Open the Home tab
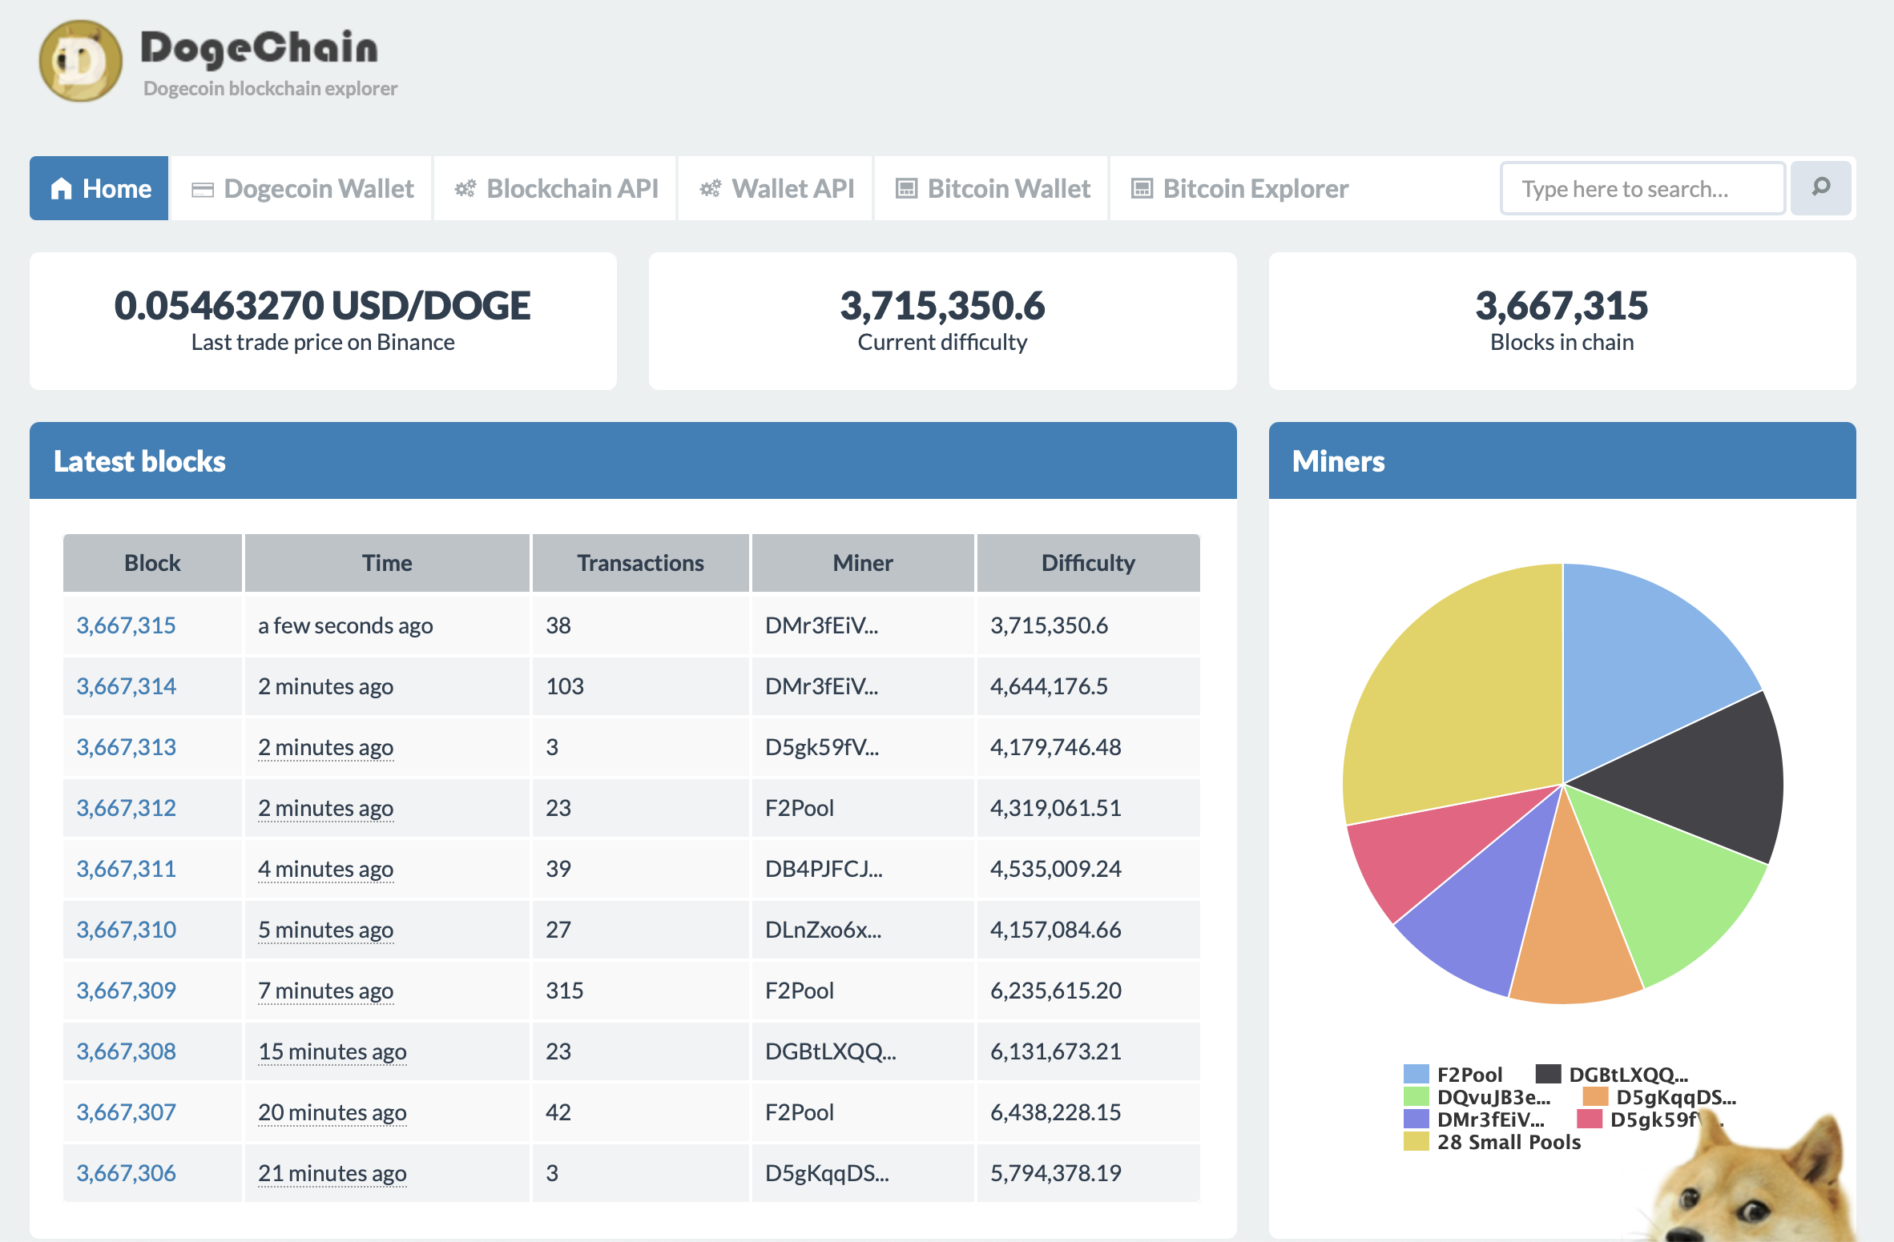The height and width of the screenshot is (1242, 1894). [x=99, y=188]
